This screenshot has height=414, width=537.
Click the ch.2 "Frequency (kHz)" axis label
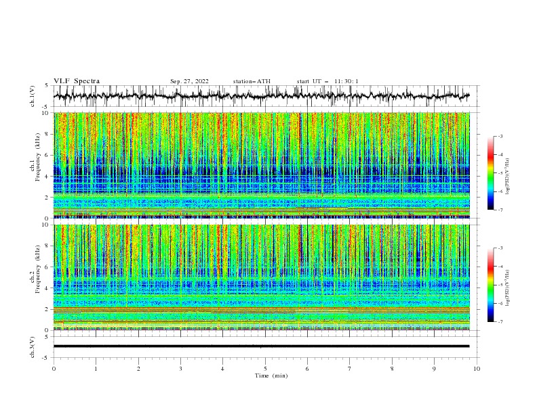coord(38,269)
